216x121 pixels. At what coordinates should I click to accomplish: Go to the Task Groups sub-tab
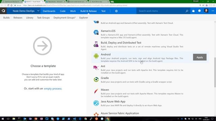[x=43, y=17]
